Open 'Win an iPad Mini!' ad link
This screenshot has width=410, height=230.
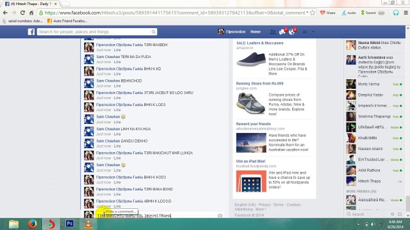click(x=250, y=162)
